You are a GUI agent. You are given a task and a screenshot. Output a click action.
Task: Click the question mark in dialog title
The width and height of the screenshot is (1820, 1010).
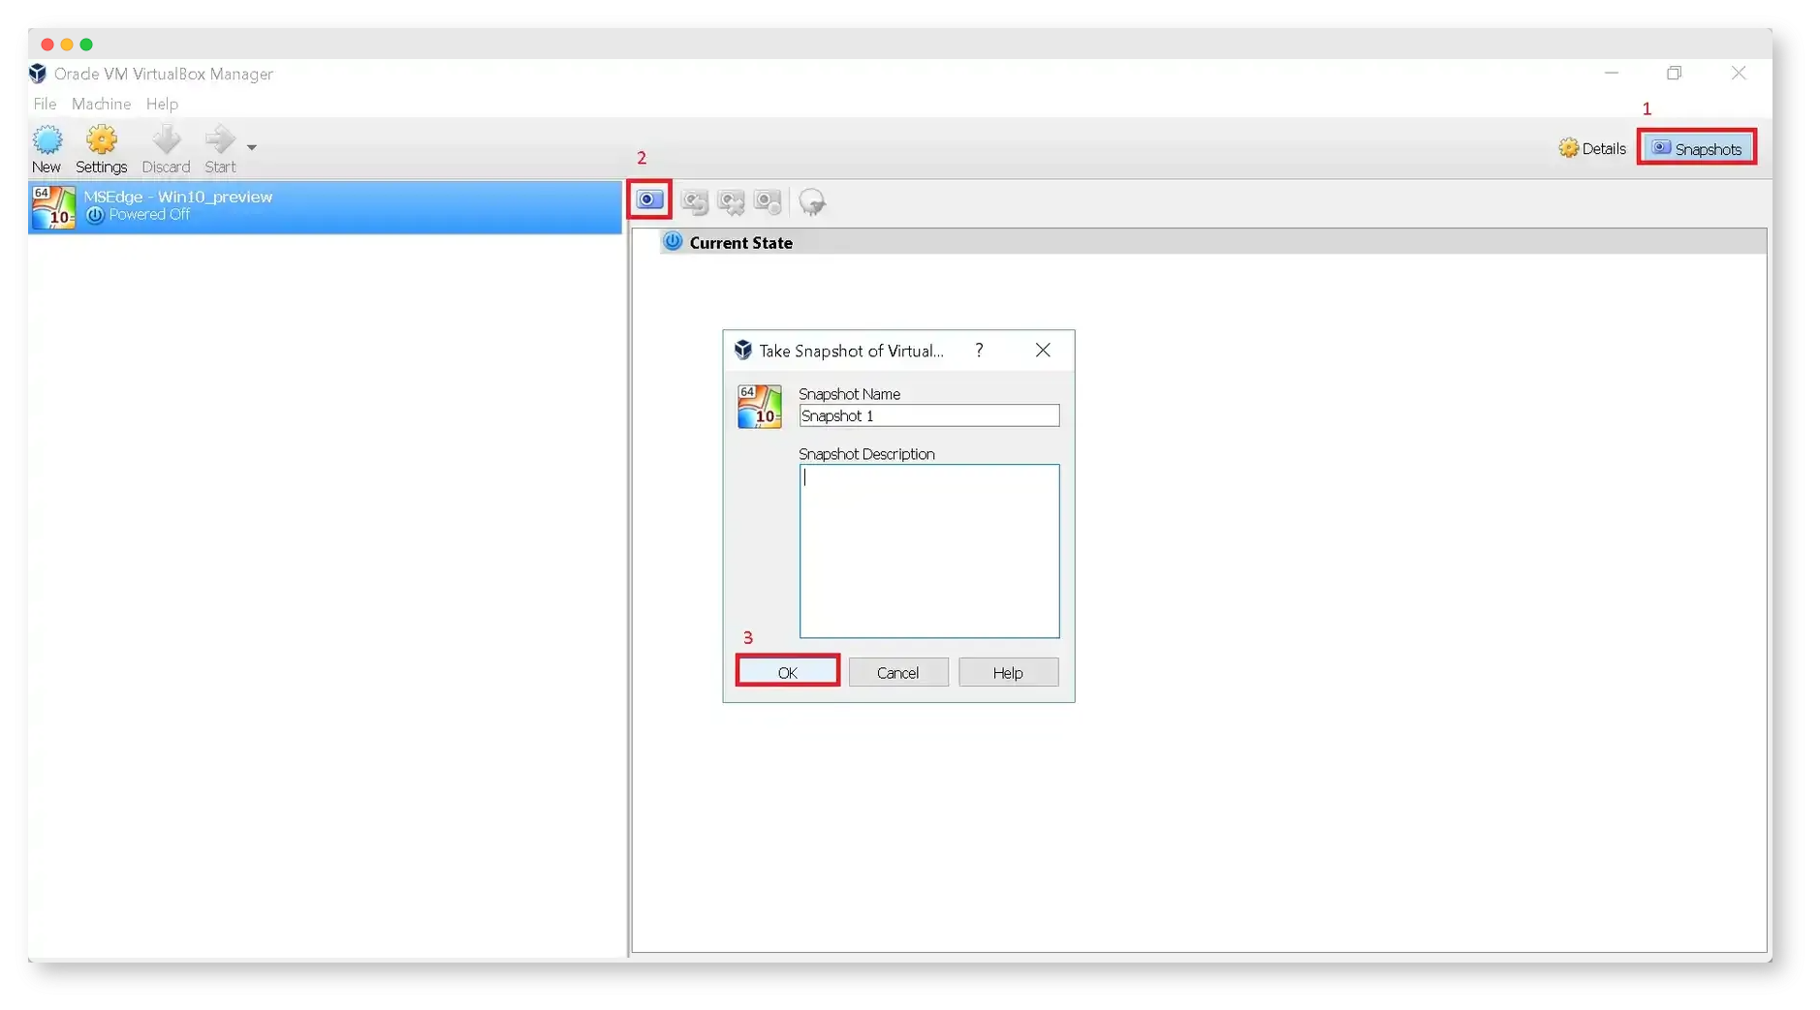(x=979, y=351)
